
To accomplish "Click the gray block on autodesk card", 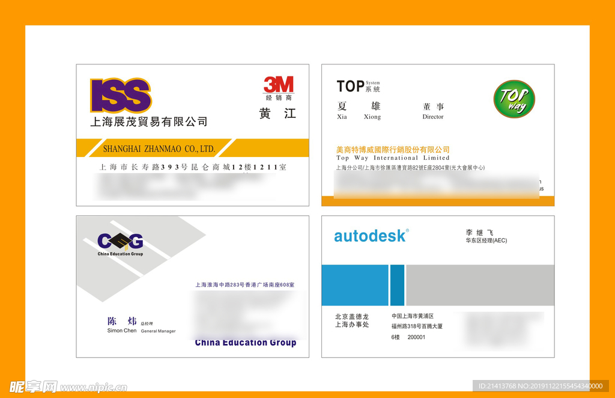I will [x=480, y=285].
